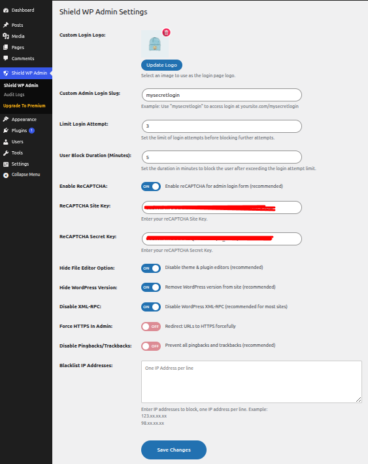Viewport: 368px width, 464px height.
Task: Select Shield WP Admin top menu
Action: pyautogui.click(x=26, y=73)
